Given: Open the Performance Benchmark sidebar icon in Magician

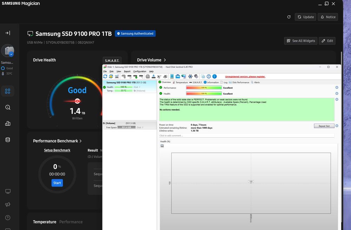Looking at the screenshot, I should pyautogui.click(x=8, y=123).
